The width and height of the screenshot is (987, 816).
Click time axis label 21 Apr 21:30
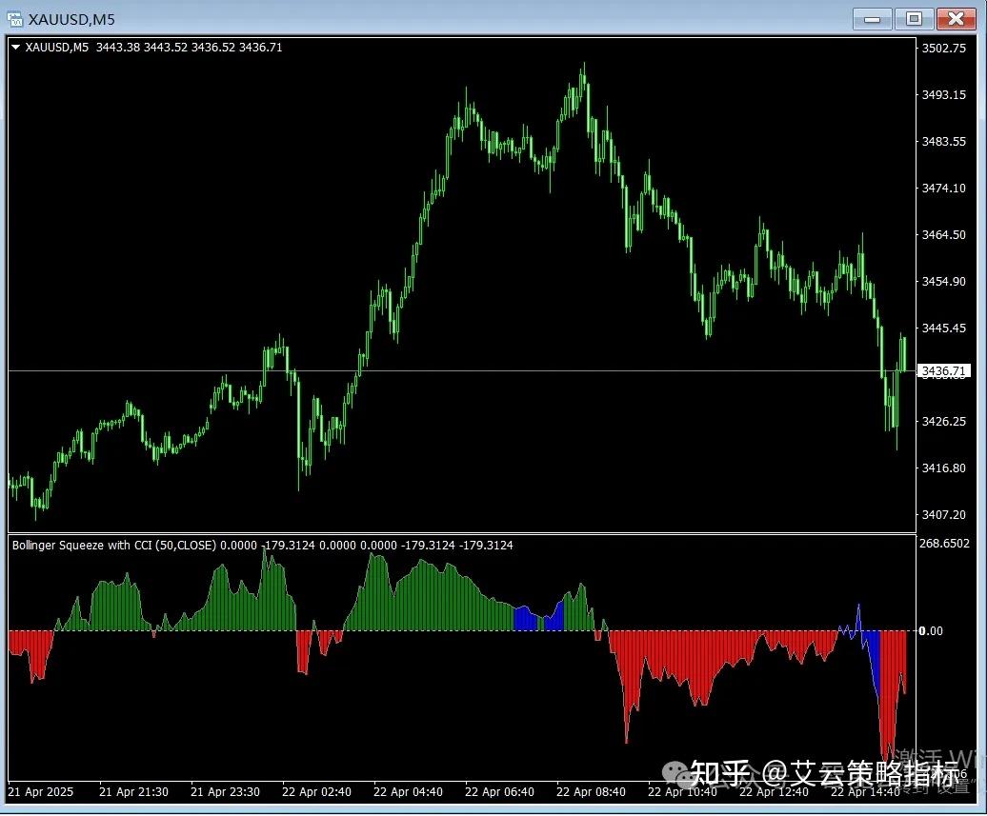pos(133,791)
